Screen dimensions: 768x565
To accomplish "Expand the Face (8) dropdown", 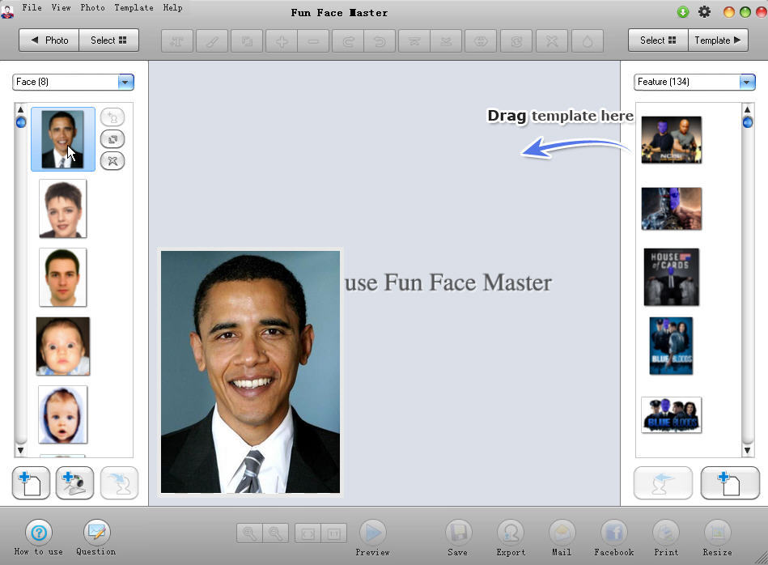I will pyautogui.click(x=125, y=82).
